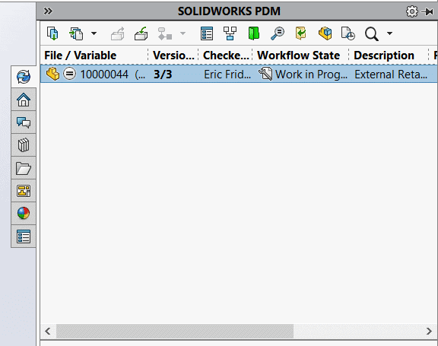Click the magnifier search-in-vault icon
Image resolution: width=438 pixels, height=346 pixels.
278,33
